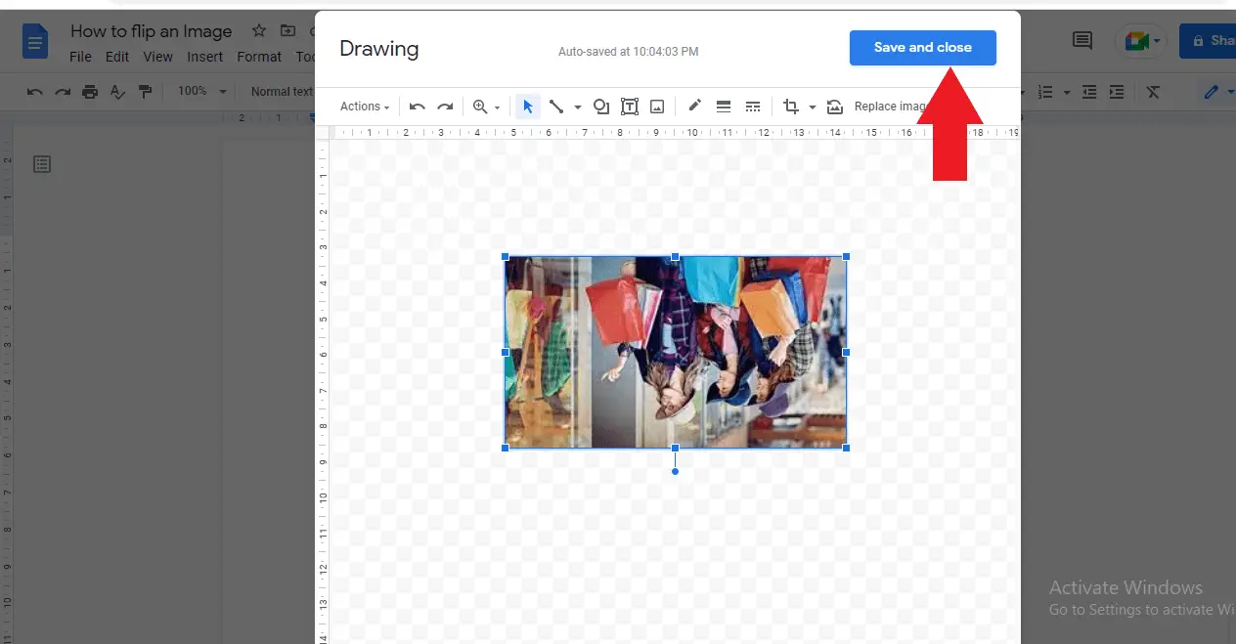Select the Border weight icon
Viewport: 1236px width, 644px height.
coord(724,106)
